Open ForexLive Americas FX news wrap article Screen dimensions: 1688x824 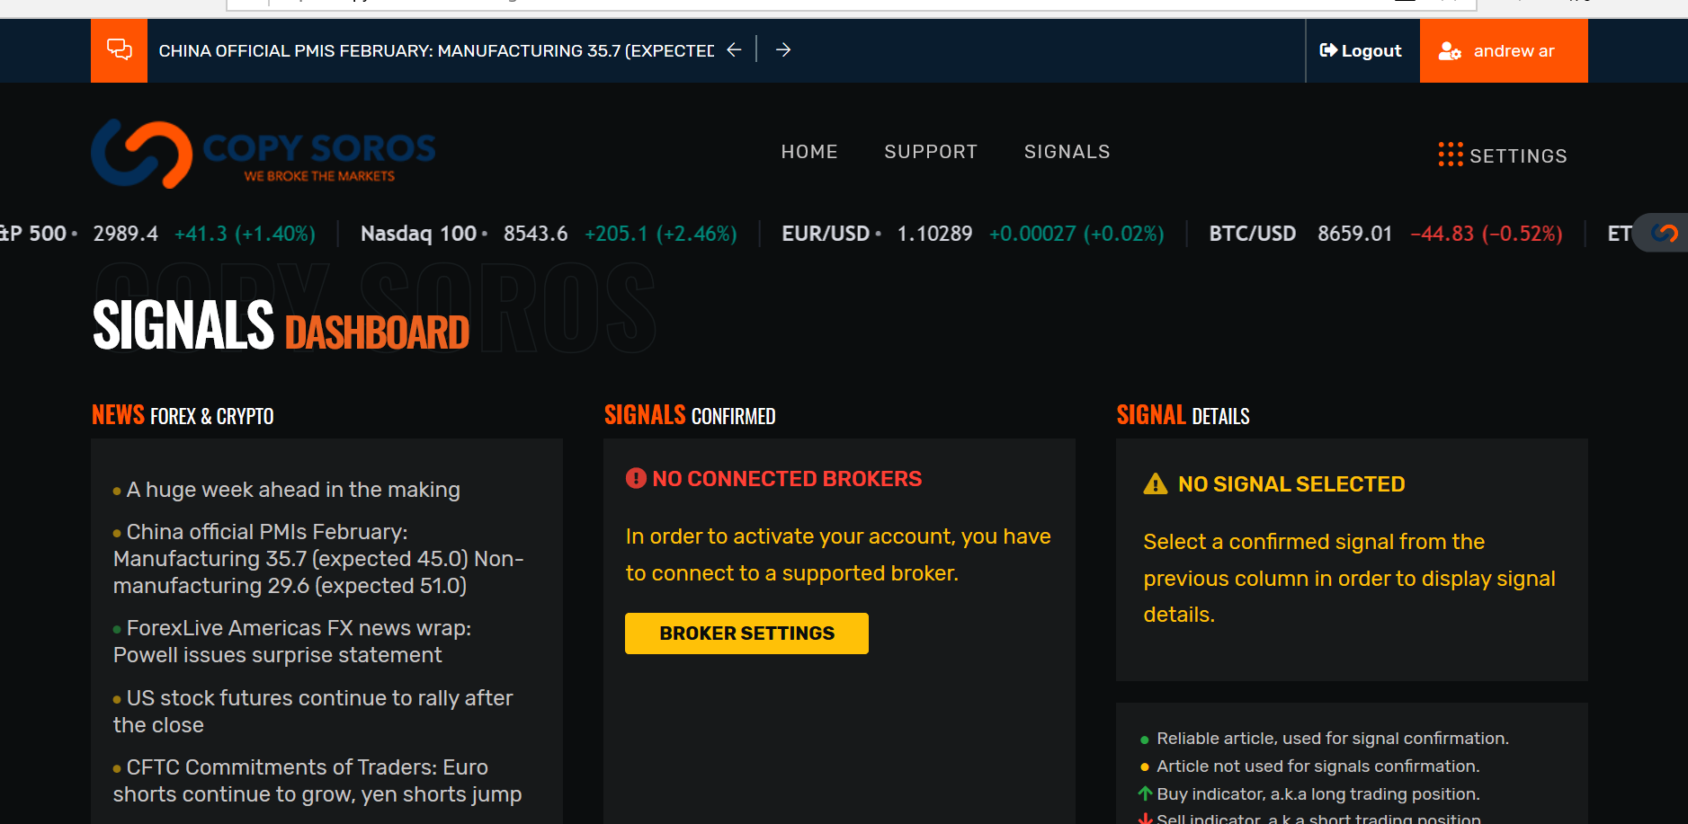point(292,642)
